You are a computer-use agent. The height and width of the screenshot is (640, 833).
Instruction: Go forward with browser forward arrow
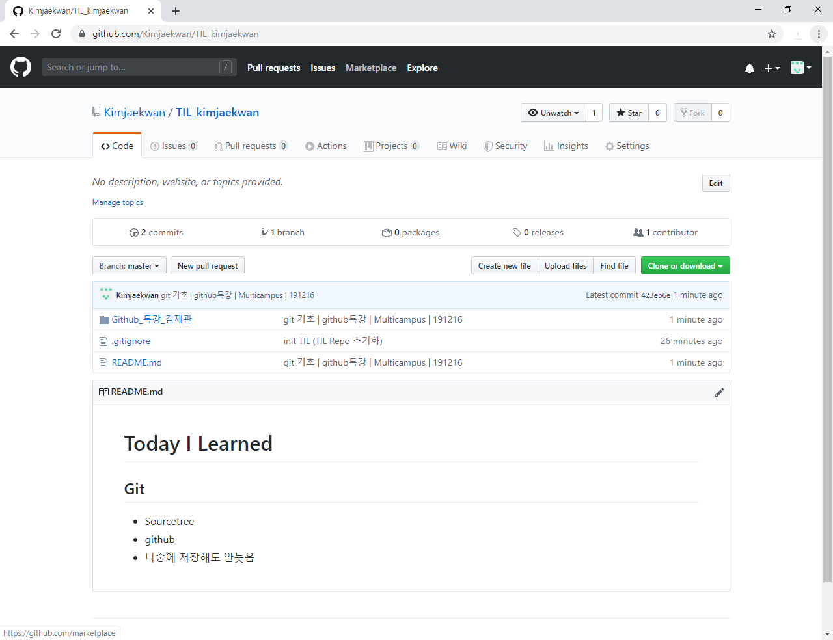(x=35, y=34)
